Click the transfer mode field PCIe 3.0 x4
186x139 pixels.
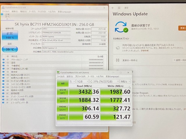(56, 40)
